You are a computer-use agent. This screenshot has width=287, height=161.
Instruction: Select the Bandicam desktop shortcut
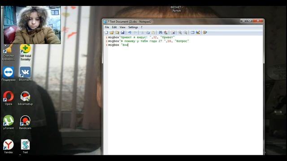click(25, 122)
